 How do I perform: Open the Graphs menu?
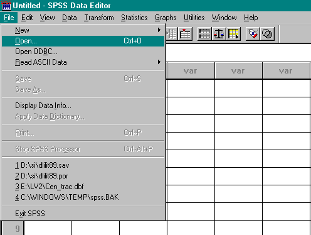[x=166, y=18]
